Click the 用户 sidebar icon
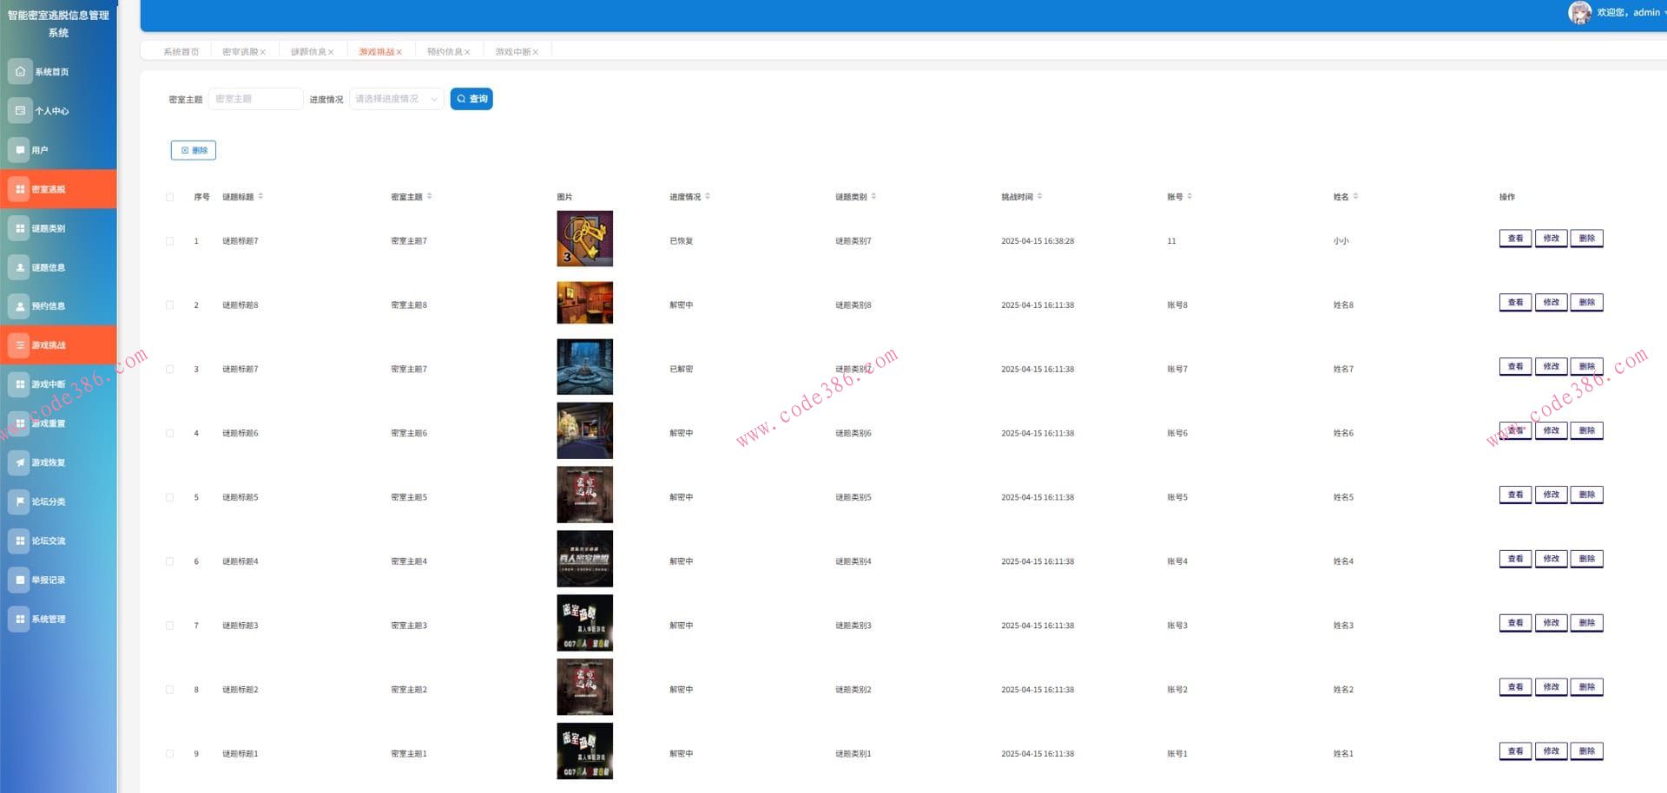The image size is (1667, 793). tap(20, 149)
